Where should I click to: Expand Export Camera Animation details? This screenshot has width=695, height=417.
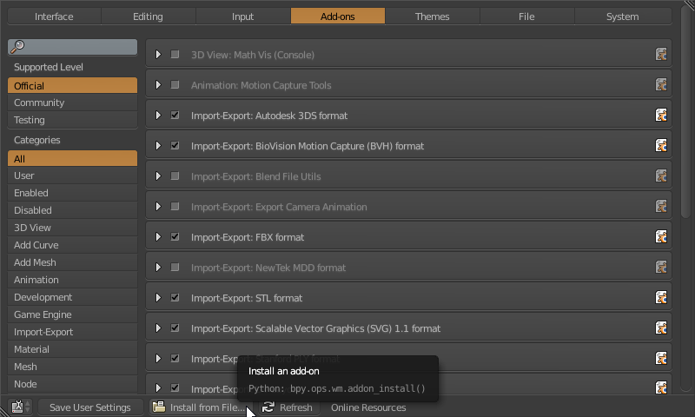[158, 207]
